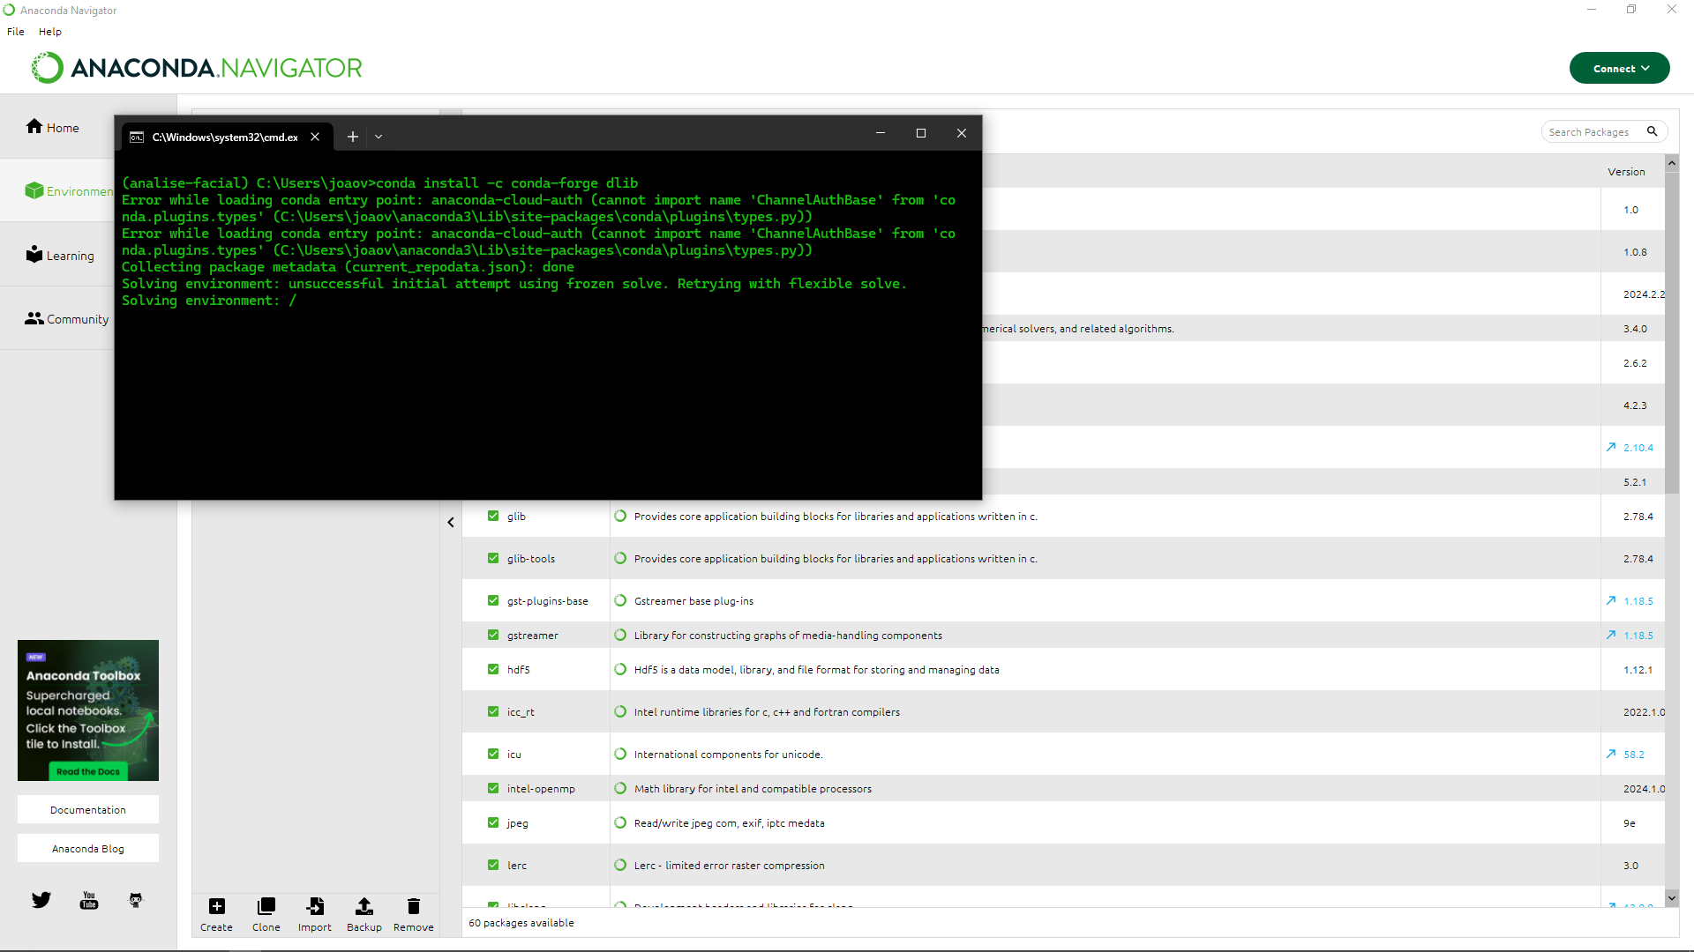Toggle the gst-plugins-base checkbox

(493, 601)
